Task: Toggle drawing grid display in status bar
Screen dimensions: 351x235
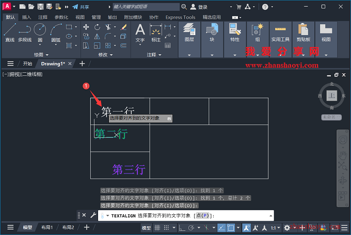Action: point(157,228)
